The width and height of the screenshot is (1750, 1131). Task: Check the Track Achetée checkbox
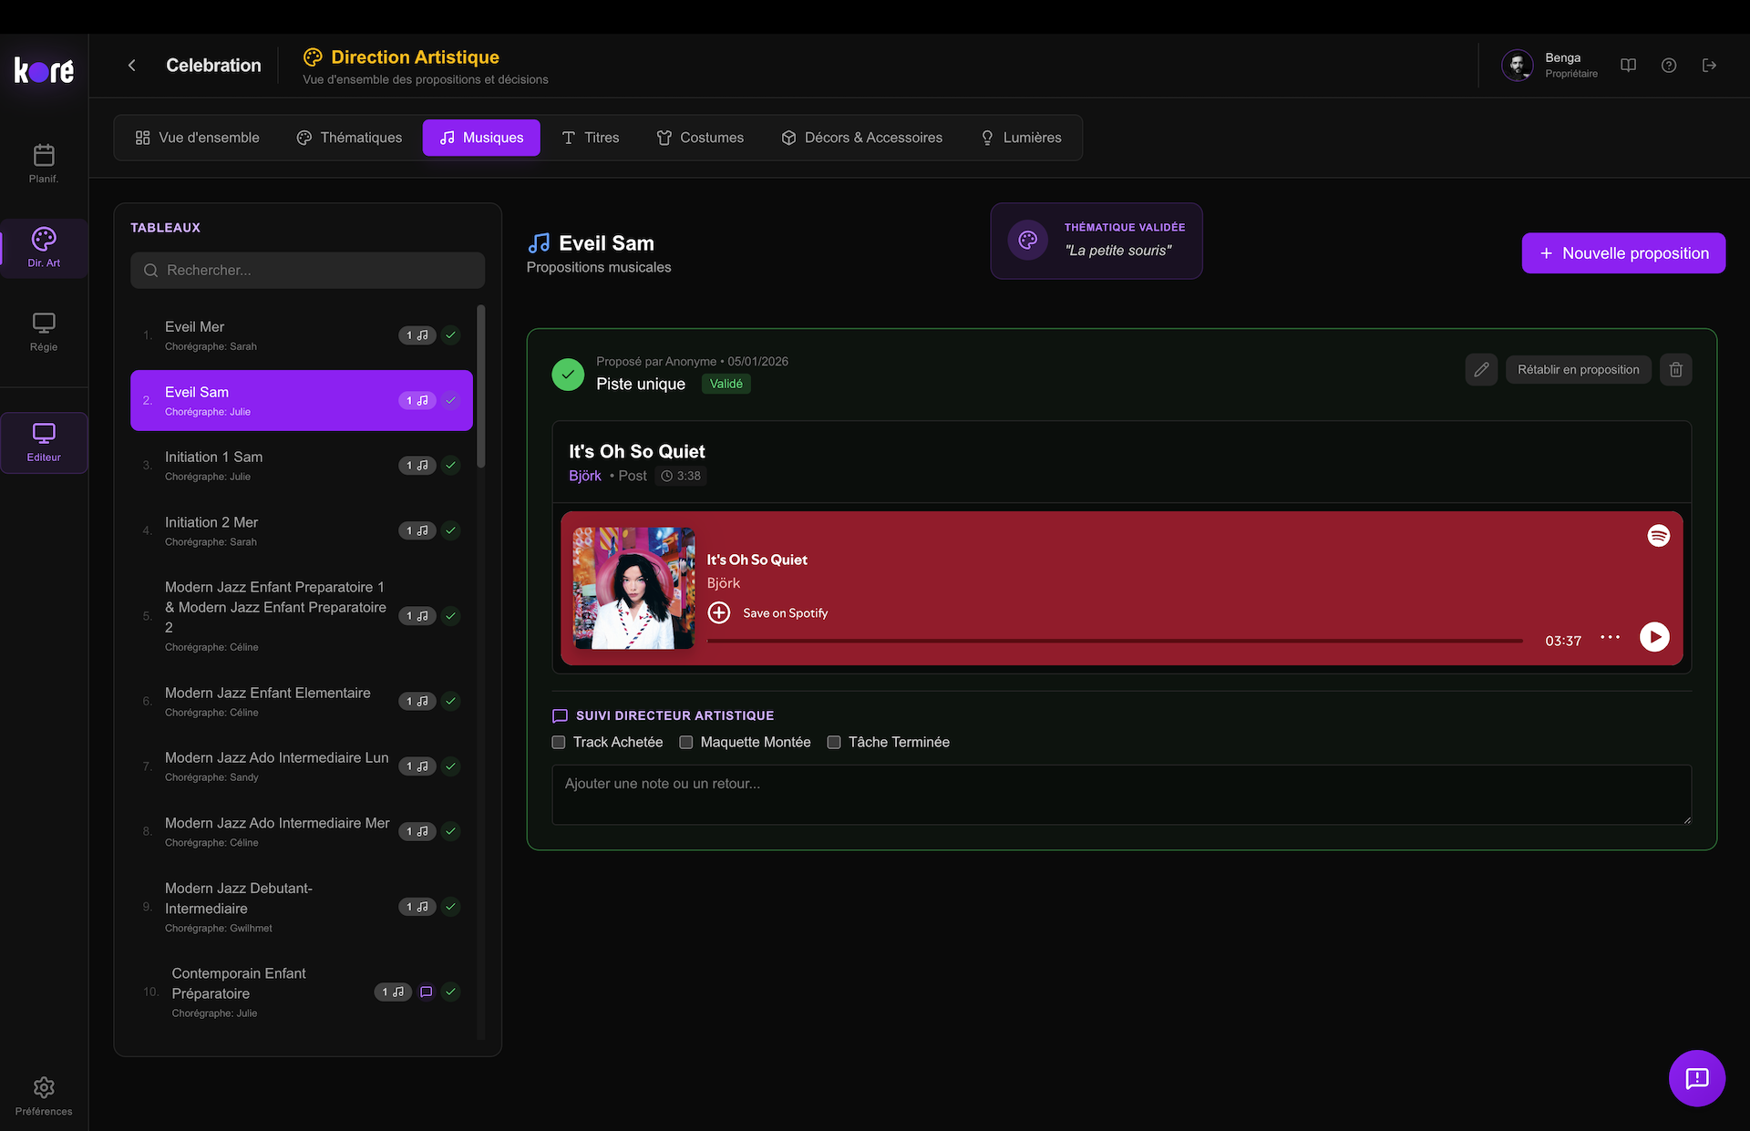click(x=559, y=742)
